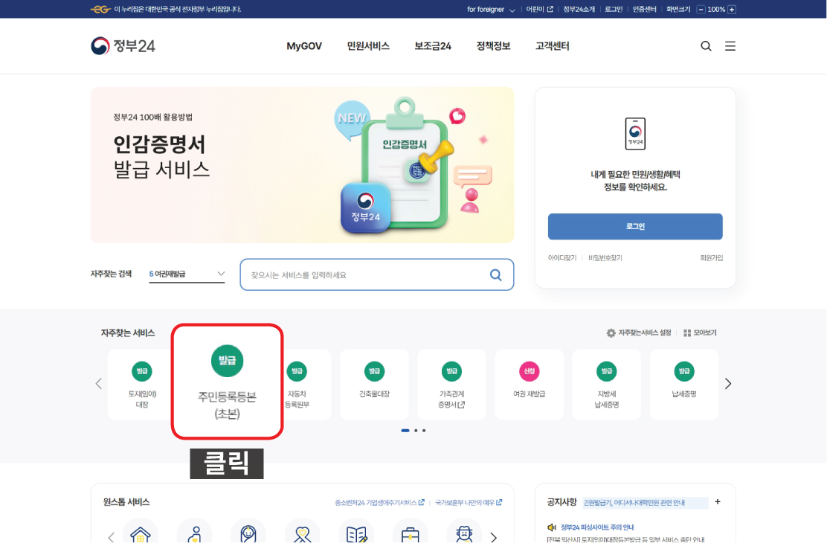Open 아이디찾기 link
The height and width of the screenshot is (543, 827).
click(562, 258)
